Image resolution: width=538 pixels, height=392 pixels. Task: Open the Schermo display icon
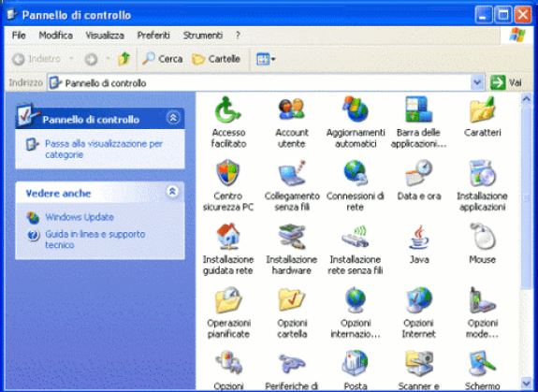[x=482, y=370]
